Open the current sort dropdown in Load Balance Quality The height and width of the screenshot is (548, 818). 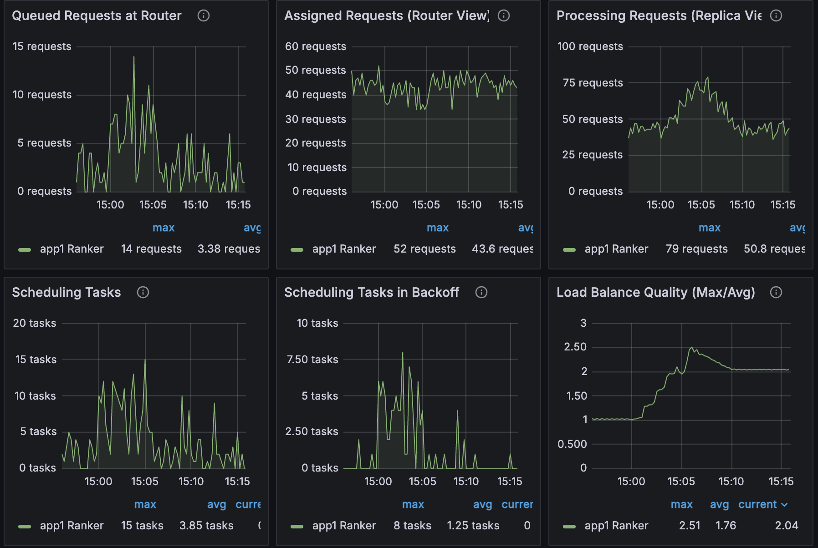pos(760,504)
